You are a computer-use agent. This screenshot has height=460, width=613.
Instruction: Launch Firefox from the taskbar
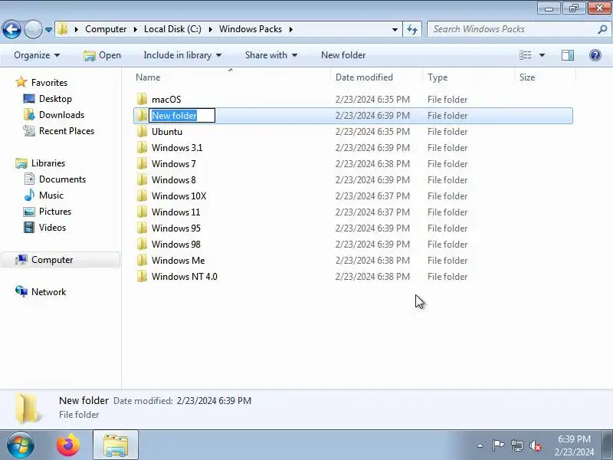click(68, 445)
